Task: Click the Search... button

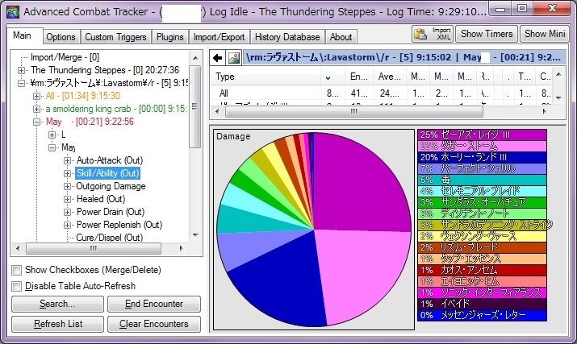Action: coord(57,304)
